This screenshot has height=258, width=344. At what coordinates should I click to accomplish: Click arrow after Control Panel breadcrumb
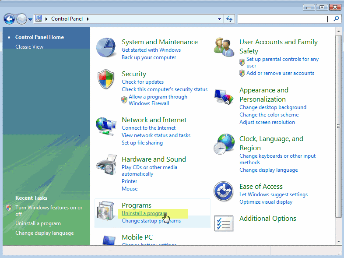pos(88,19)
